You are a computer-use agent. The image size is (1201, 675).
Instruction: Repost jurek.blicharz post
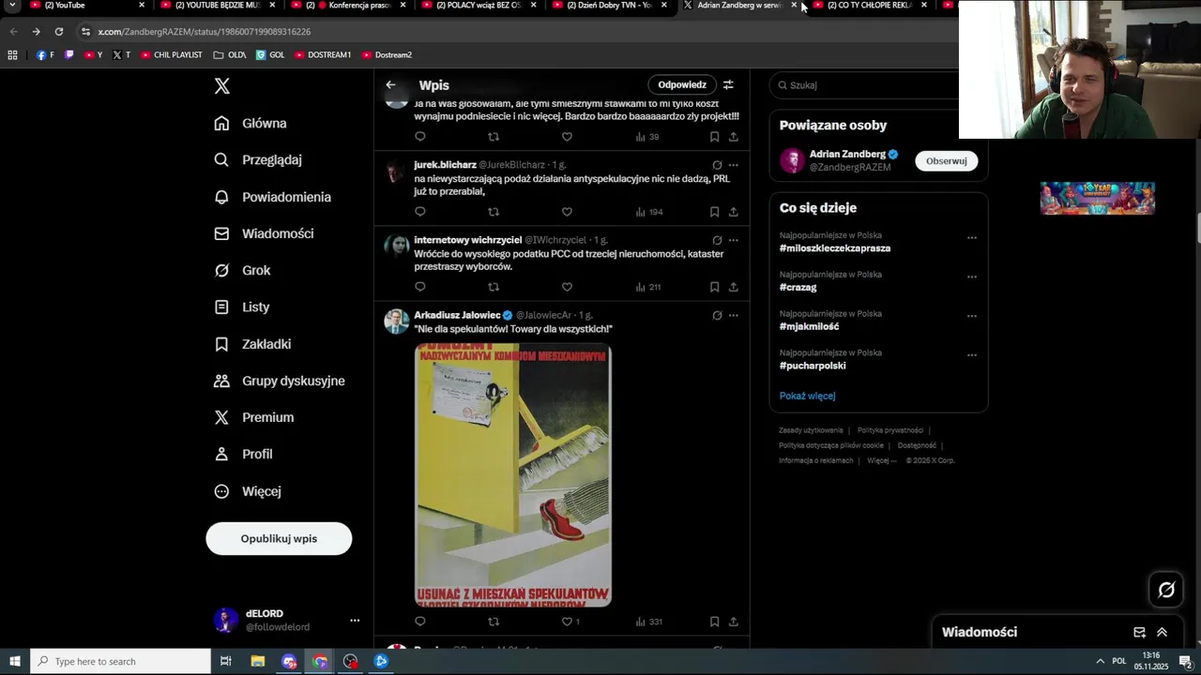coord(494,212)
